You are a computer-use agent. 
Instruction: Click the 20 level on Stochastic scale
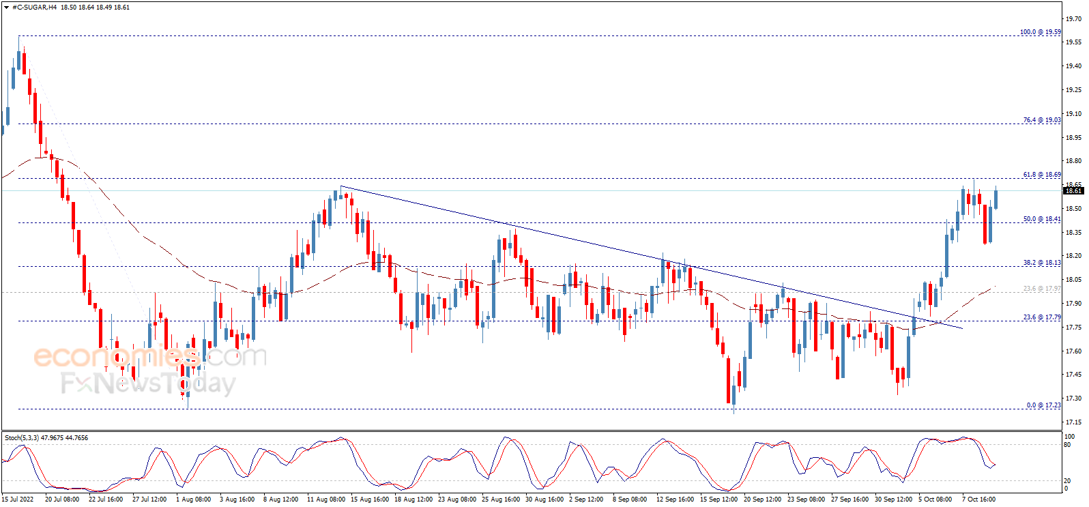pos(1069,481)
